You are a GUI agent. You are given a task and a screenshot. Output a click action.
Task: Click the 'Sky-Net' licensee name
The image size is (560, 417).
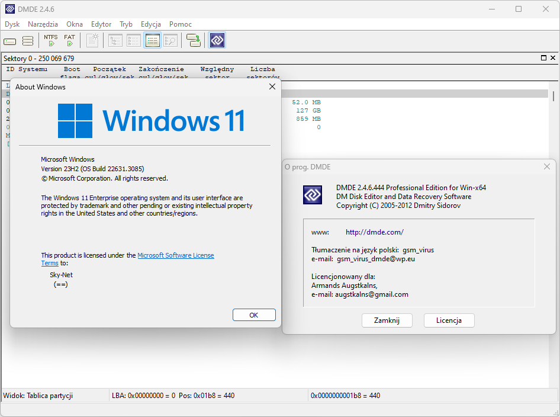coord(61,275)
